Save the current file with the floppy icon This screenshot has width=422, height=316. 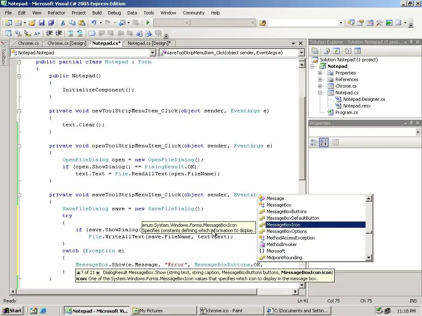click(x=42, y=23)
